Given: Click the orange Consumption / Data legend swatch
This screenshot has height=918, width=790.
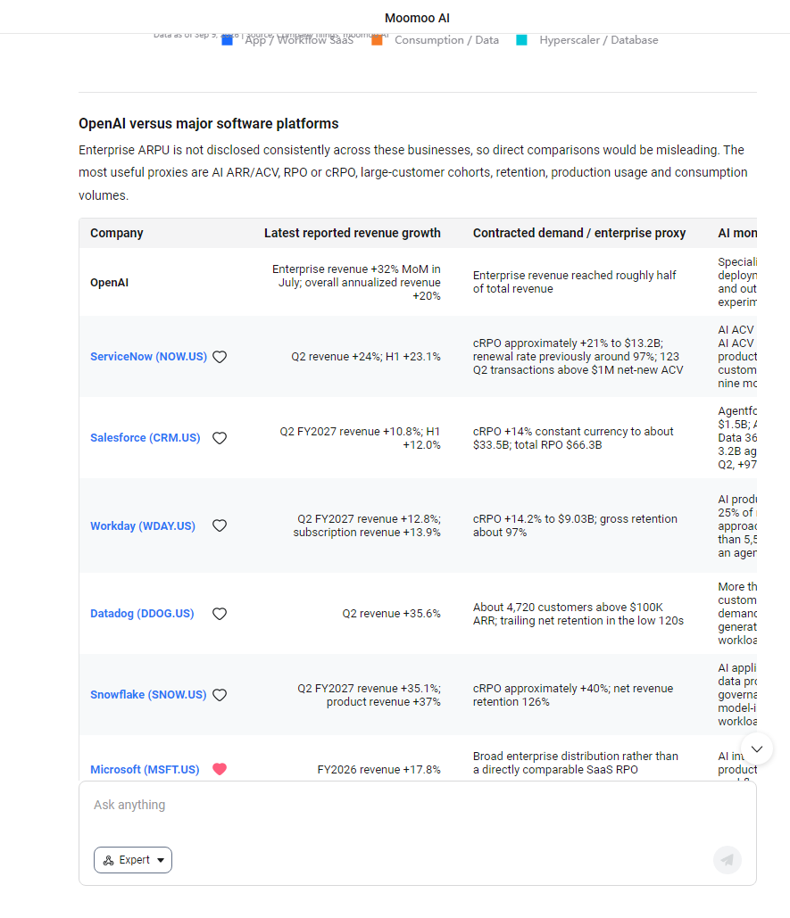Looking at the screenshot, I should click(377, 40).
